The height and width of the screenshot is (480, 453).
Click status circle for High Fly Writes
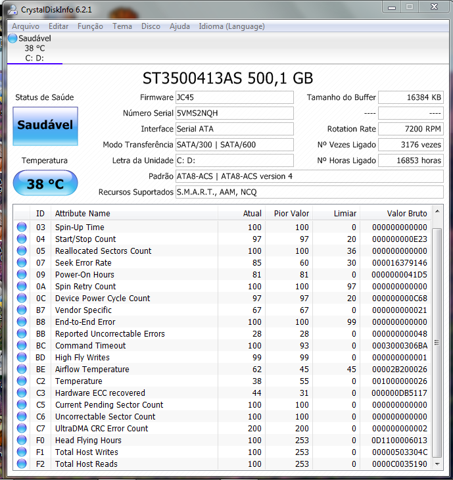[22, 357]
